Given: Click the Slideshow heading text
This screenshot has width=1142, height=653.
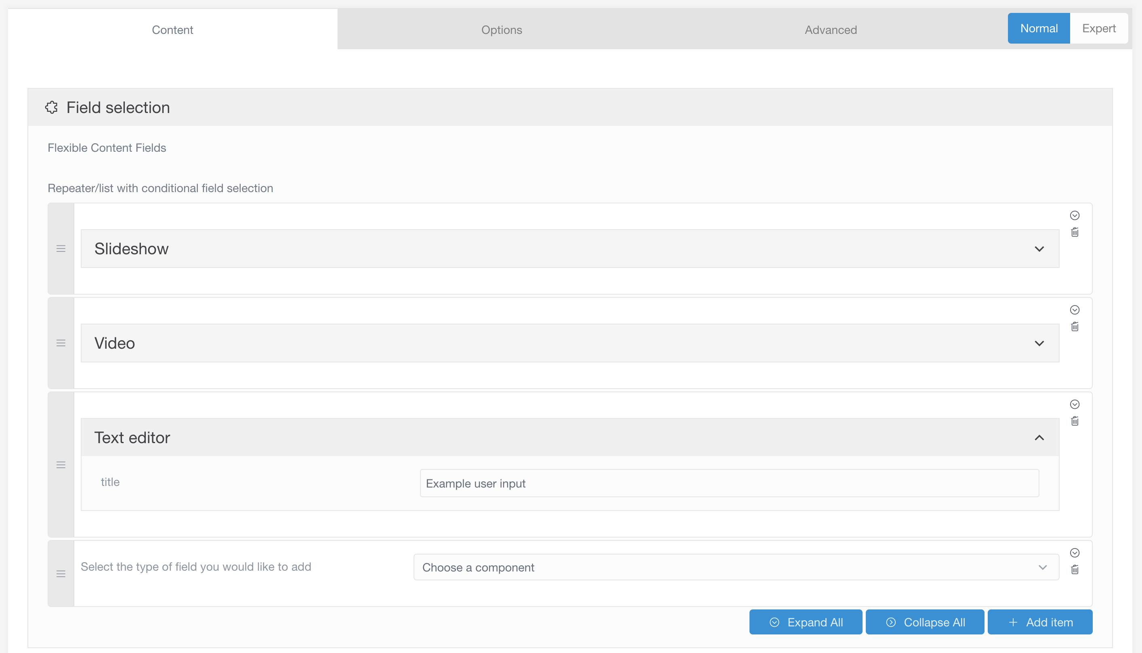Looking at the screenshot, I should [x=131, y=249].
